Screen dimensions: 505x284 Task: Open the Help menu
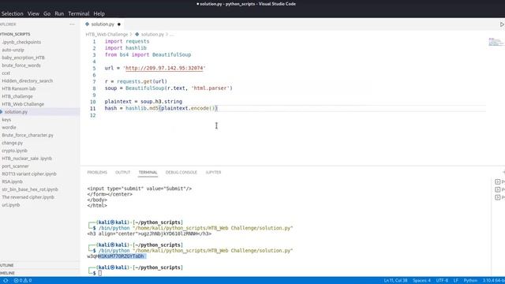point(99,13)
